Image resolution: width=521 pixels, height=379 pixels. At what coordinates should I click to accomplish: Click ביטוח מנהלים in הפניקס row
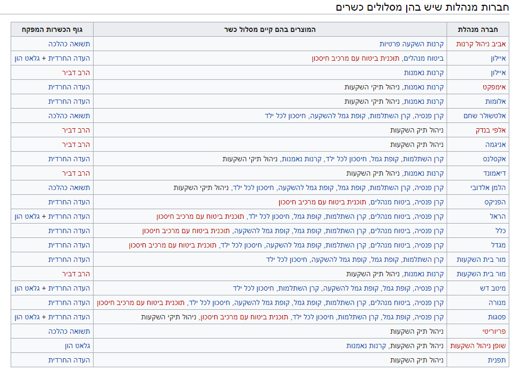390,202
